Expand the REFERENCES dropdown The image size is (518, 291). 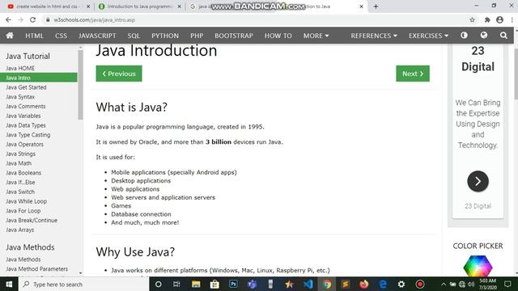pos(374,36)
